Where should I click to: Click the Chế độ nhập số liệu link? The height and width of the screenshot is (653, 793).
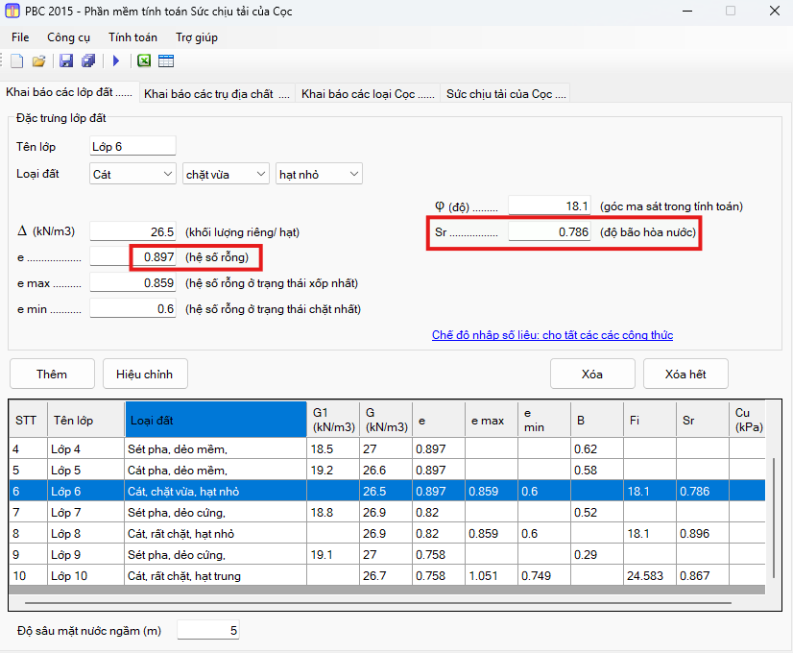552,335
